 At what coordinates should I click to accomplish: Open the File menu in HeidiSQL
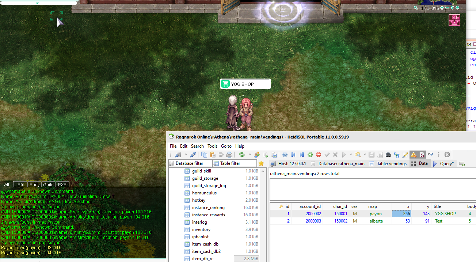pos(173,146)
